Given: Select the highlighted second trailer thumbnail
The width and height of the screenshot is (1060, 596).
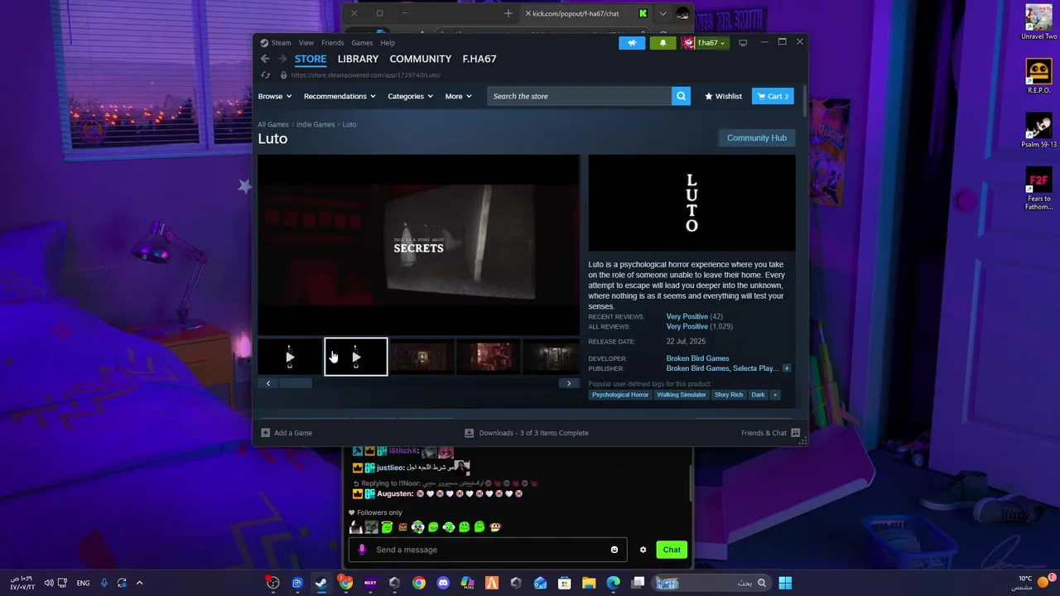Looking at the screenshot, I should 356,357.
